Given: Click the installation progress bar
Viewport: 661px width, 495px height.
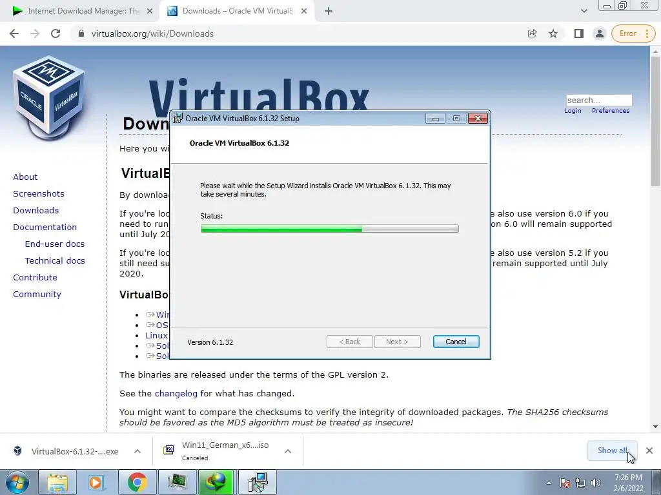Looking at the screenshot, I should click(x=330, y=229).
